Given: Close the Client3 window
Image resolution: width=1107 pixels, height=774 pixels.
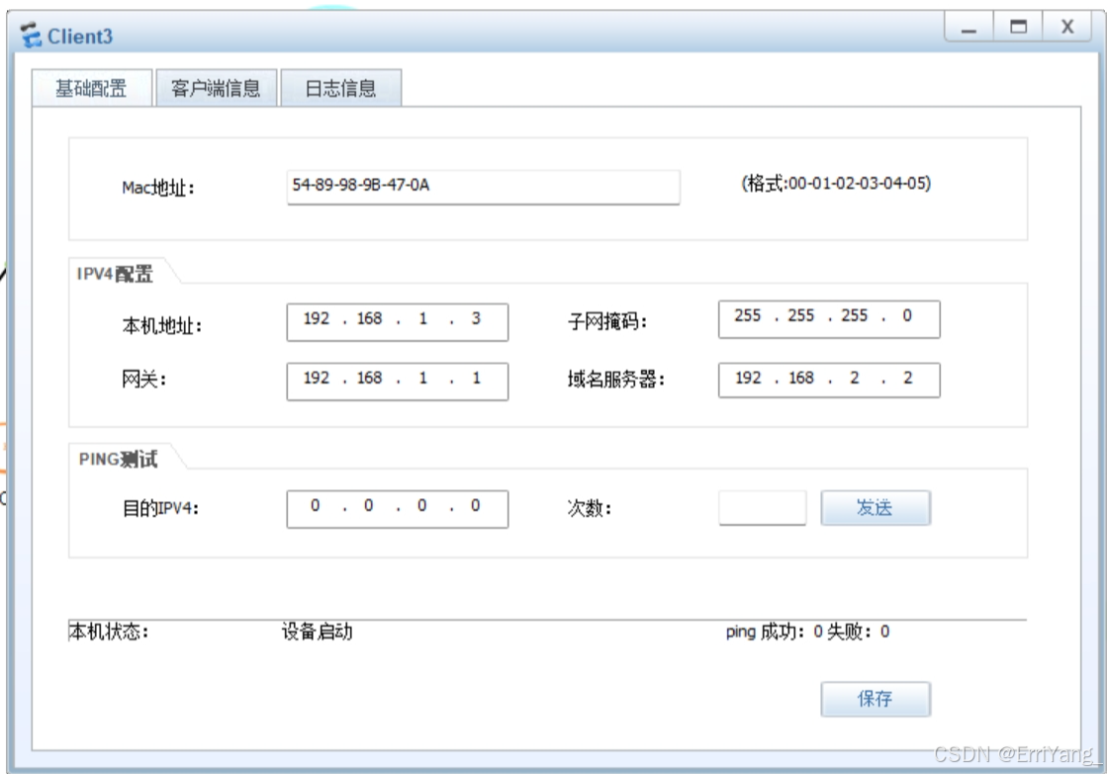Looking at the screenshot, I should point(1066,27).
